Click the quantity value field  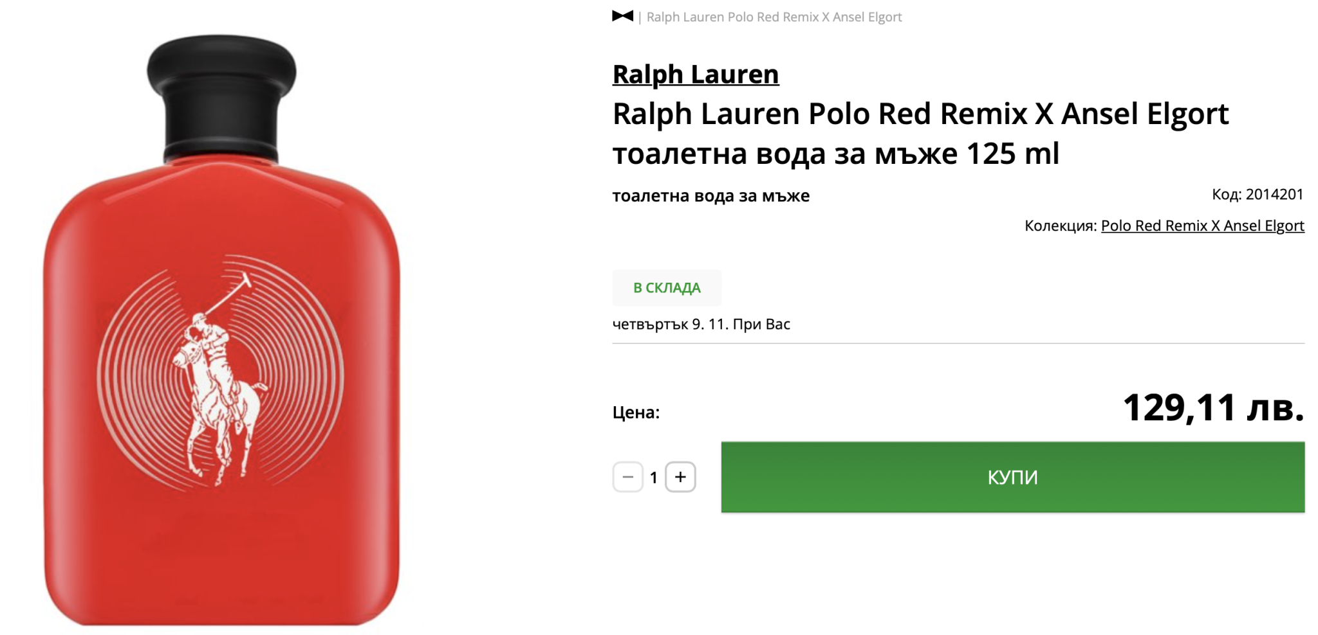pyautogui.click(x=654, y=477)
